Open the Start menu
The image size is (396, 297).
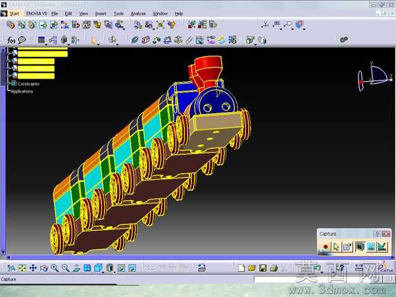[x=15, y=14]
